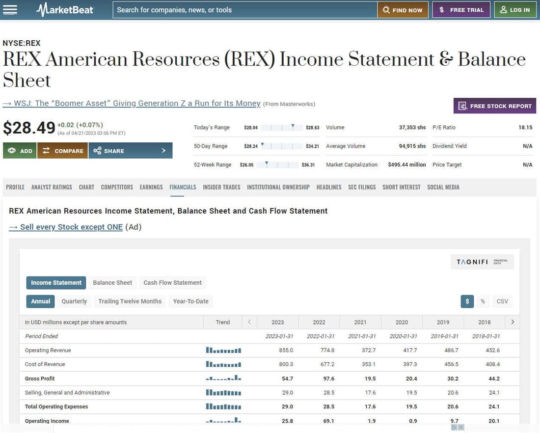Go to previous years with left chevron

[x=249, y=322]
